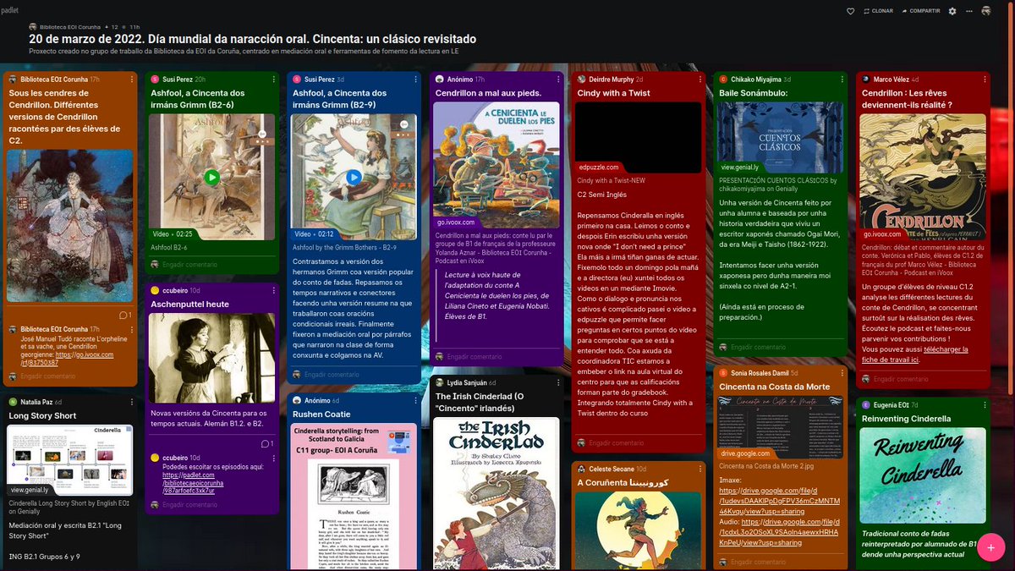1015x571 pixels.
Task: Click Lydia Sanjuán author avatar
Action: (x=439, y=382)
